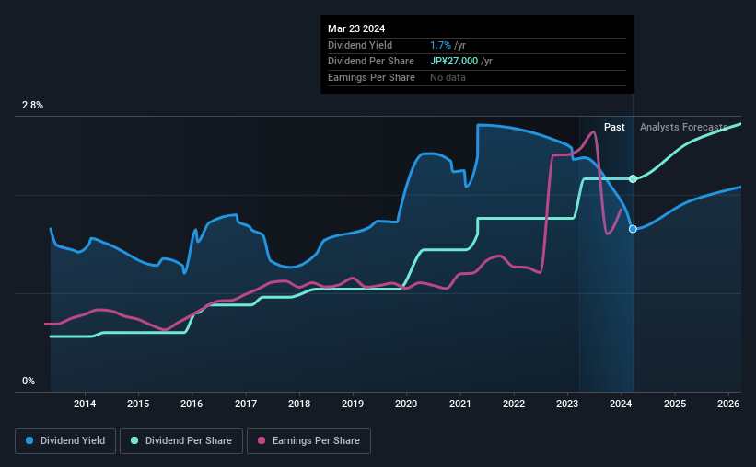Click the Past region label
This screenshot has width=756, height=467.
click(614, 127)
